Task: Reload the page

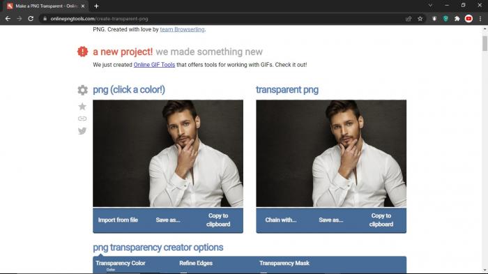Action: [x=31, y=19]
